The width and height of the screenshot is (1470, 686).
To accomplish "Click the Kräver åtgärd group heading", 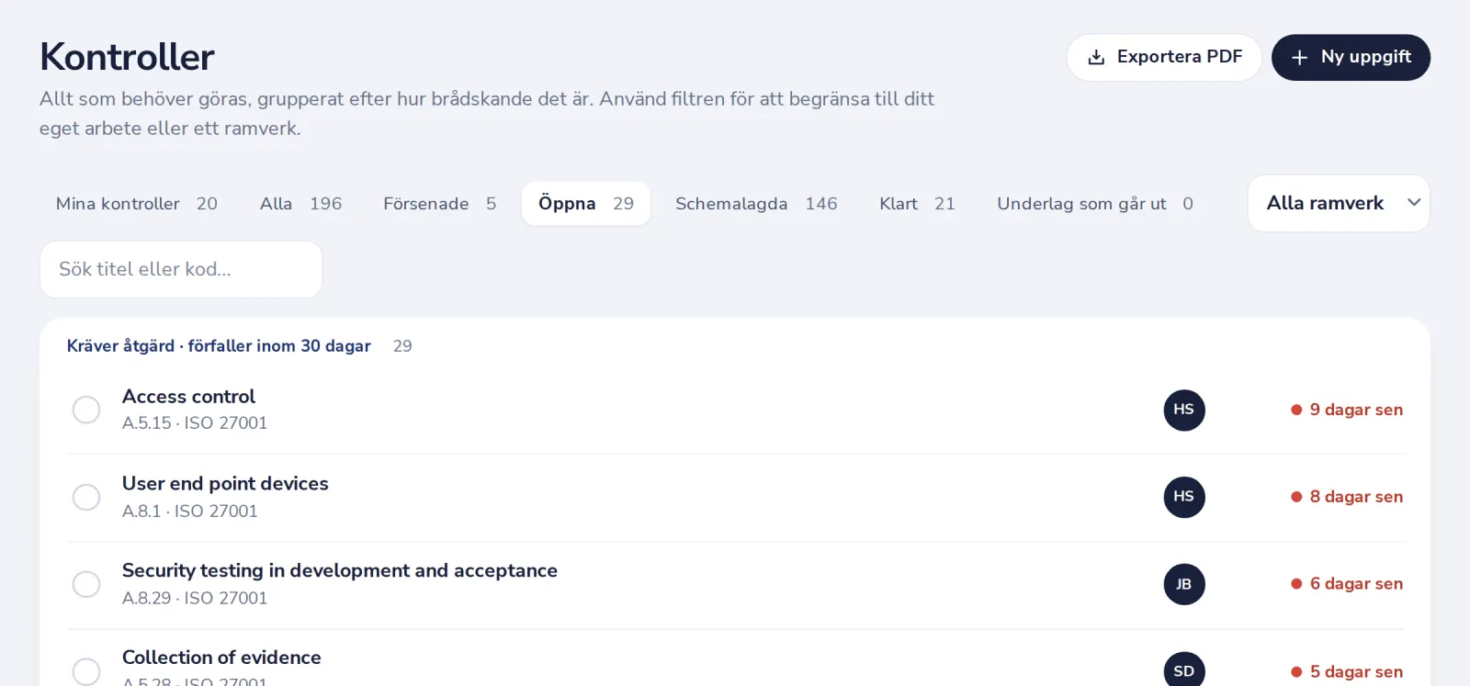I will pyautogui.click(x=219, y=346).
